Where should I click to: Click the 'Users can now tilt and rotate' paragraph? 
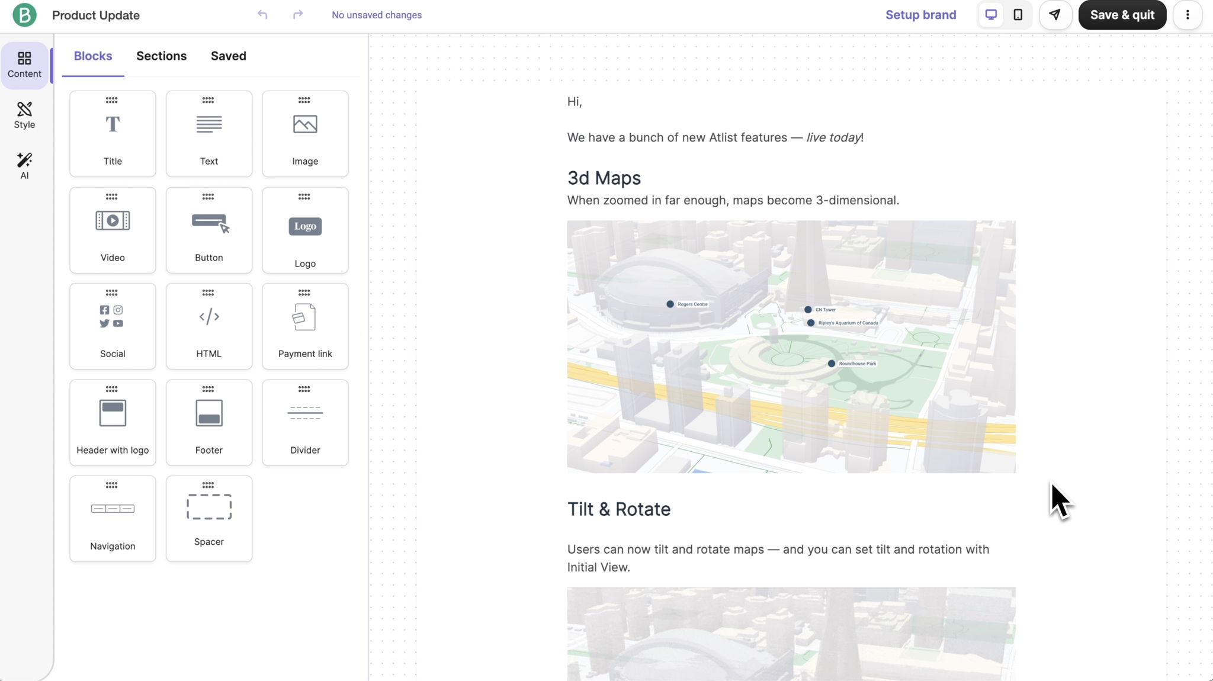(x=778, y=558)
